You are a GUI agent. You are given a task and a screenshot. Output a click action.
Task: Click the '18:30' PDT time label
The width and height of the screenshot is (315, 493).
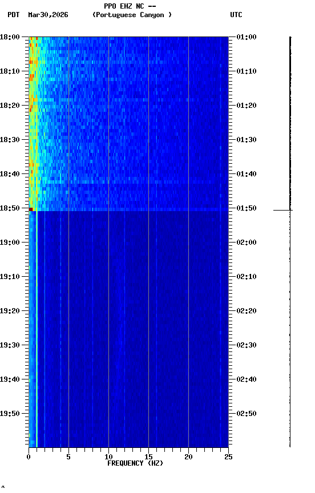(x=10, y=140)
